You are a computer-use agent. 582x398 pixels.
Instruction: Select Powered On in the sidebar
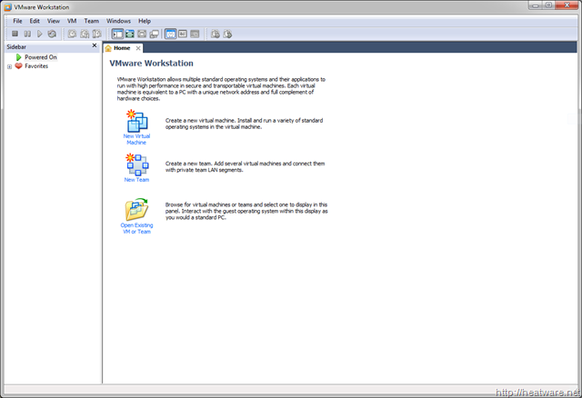coord(40,57)
